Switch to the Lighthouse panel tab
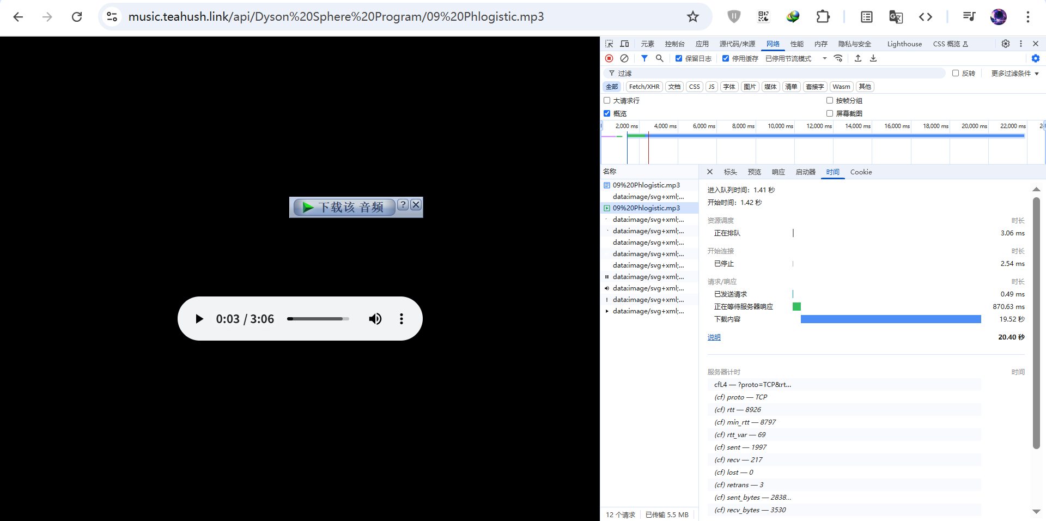Screen dimensions: 1046x521 point(904,44)
